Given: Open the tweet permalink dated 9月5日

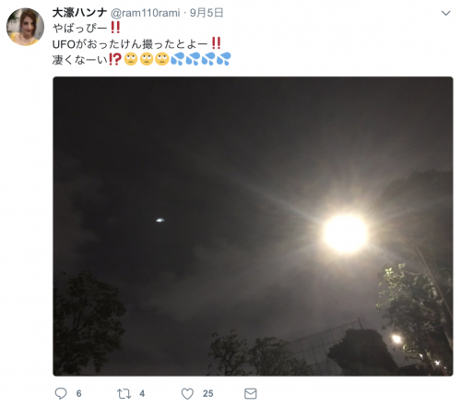Looking at the screenshot, I should point(207,13).
